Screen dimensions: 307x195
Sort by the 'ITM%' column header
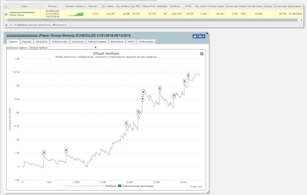point(188,7)
